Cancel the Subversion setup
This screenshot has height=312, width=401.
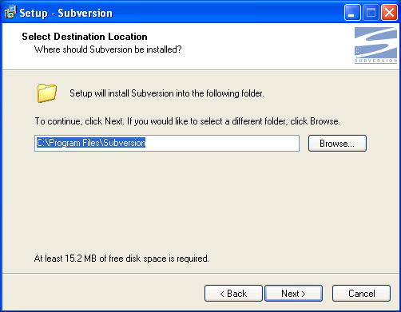(x=361, y=294)
